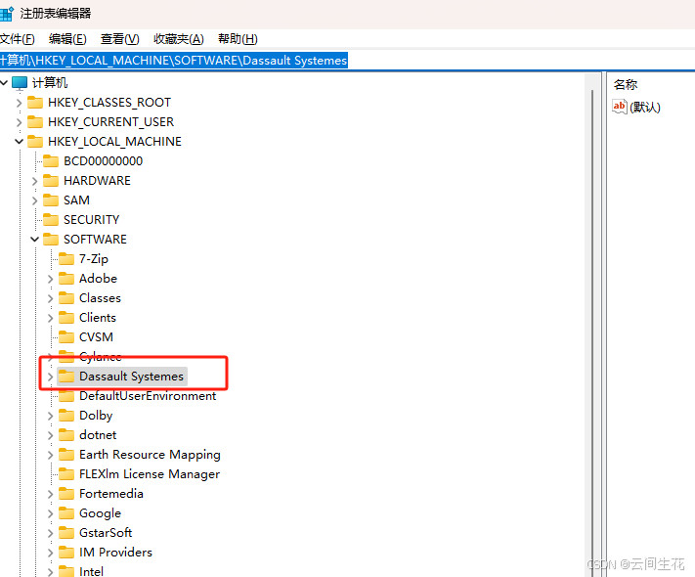This screenshot has width=695, height=577.
Task: Expand the Dolby key chevron
Action: point(50,416)
